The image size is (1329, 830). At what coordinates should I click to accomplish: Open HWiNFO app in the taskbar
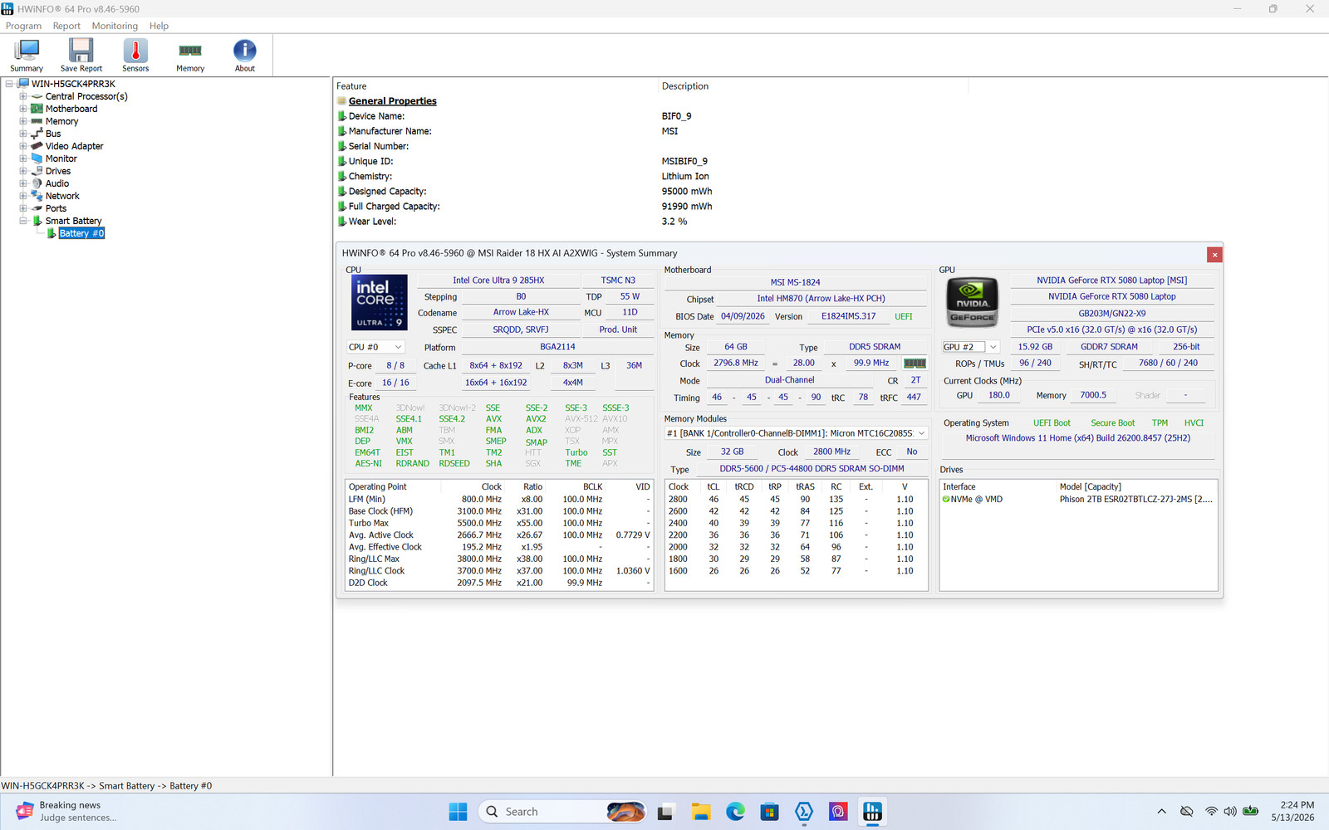pyautogui.click(x=872, y=812)
